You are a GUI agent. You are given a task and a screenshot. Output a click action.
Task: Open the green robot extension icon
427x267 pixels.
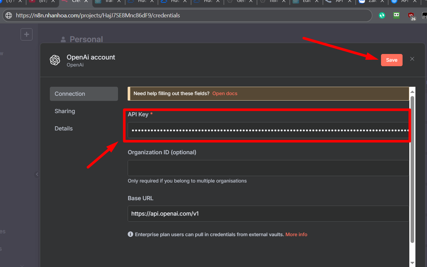pos(396,15)
